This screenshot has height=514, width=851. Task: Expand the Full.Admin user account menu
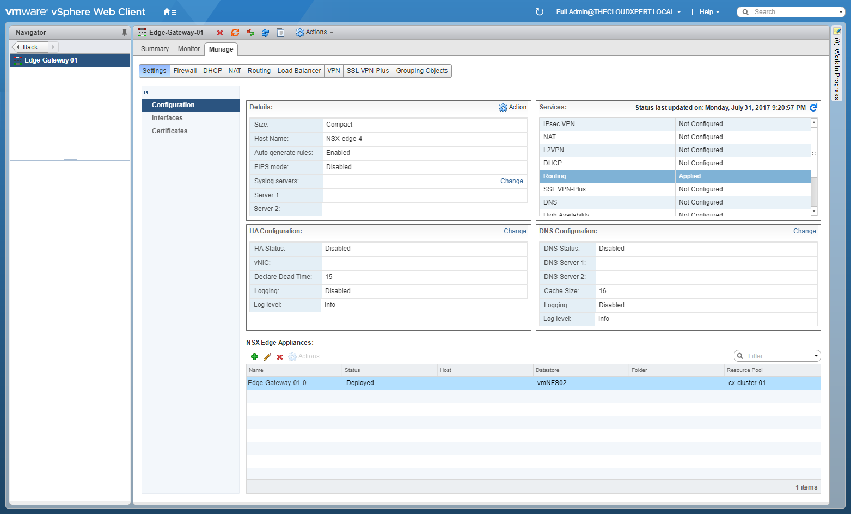tap(618, 12)
